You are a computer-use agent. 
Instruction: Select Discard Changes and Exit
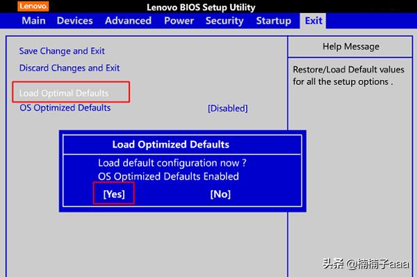coord(69,68)
